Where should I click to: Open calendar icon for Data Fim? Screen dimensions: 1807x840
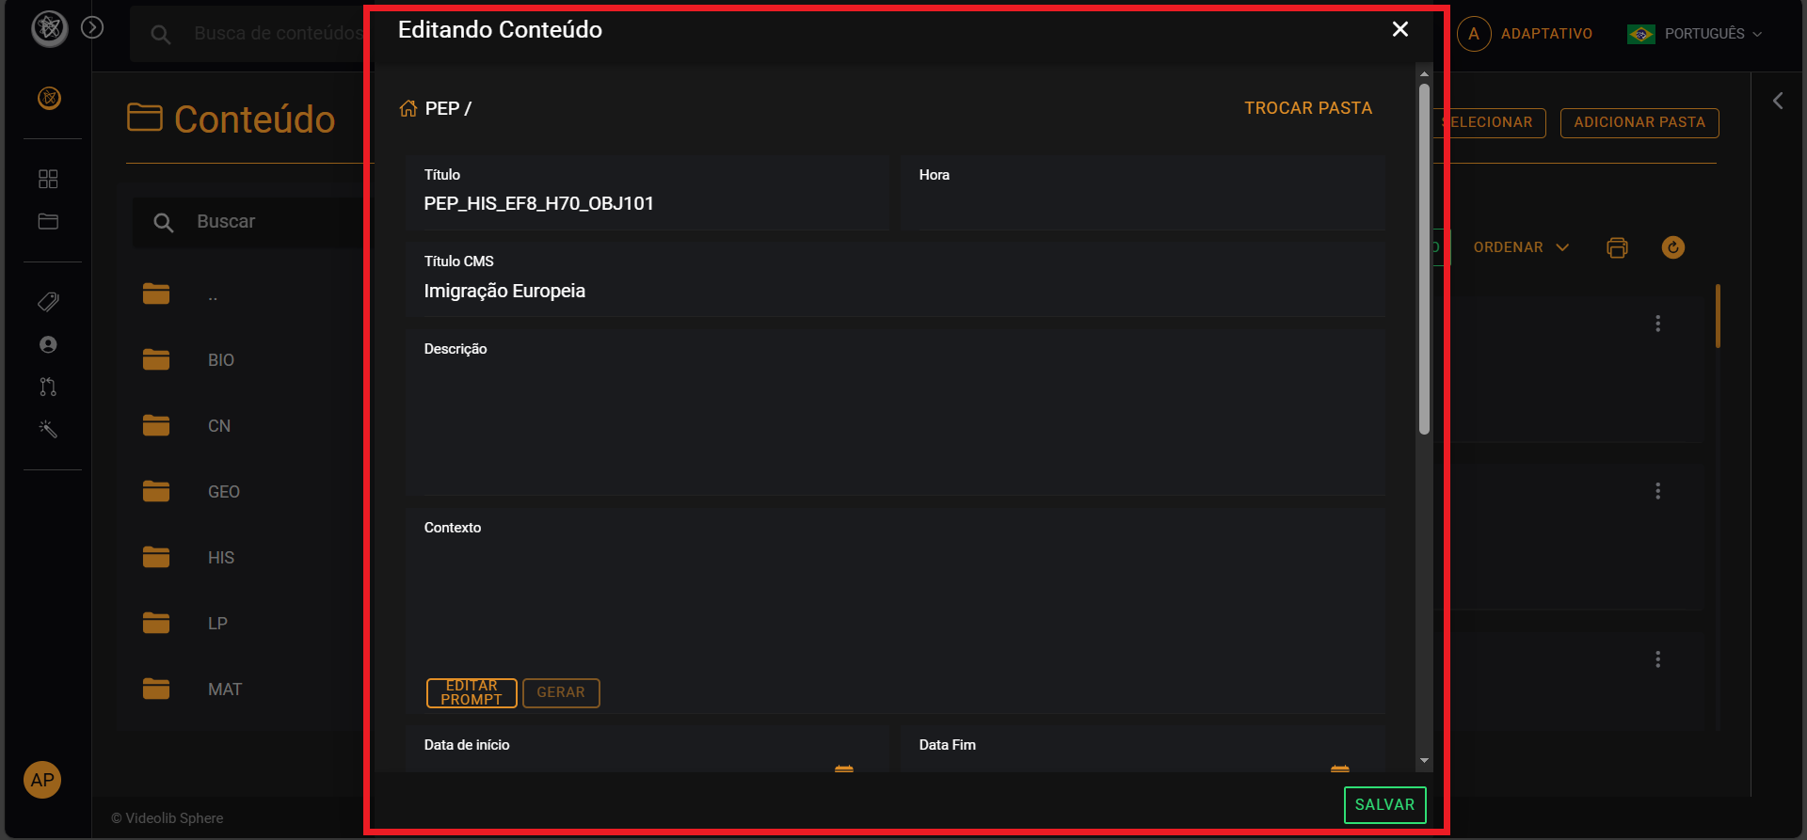pos(1340,769)
